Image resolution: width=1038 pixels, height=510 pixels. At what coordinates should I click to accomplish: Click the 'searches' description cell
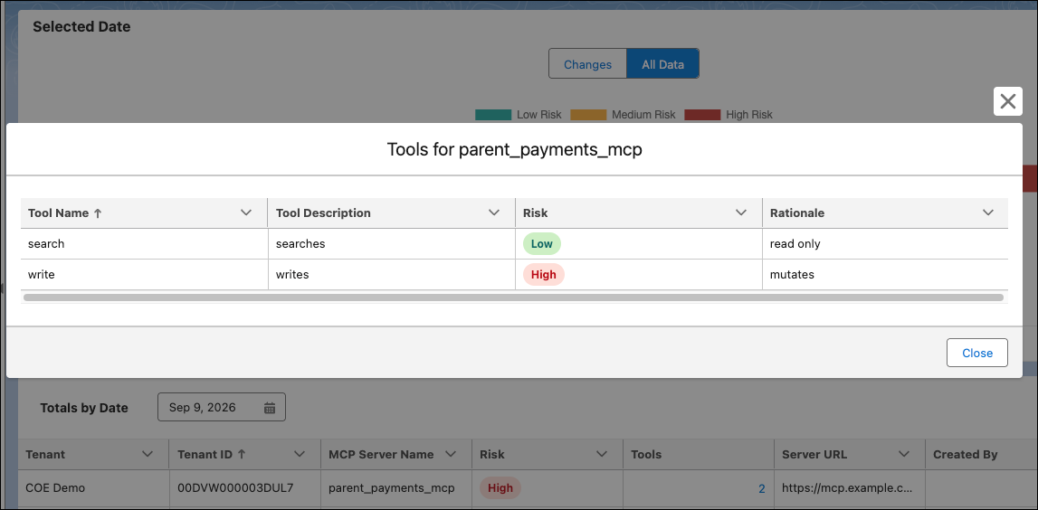[391, 243]
